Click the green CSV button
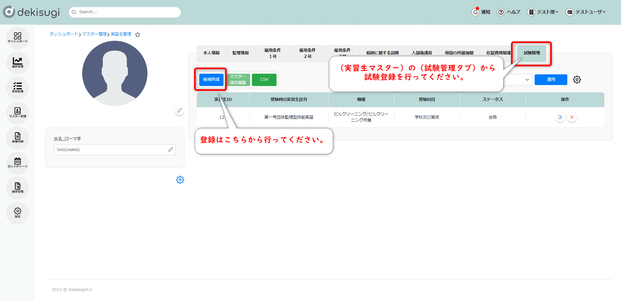 [264, 80]
